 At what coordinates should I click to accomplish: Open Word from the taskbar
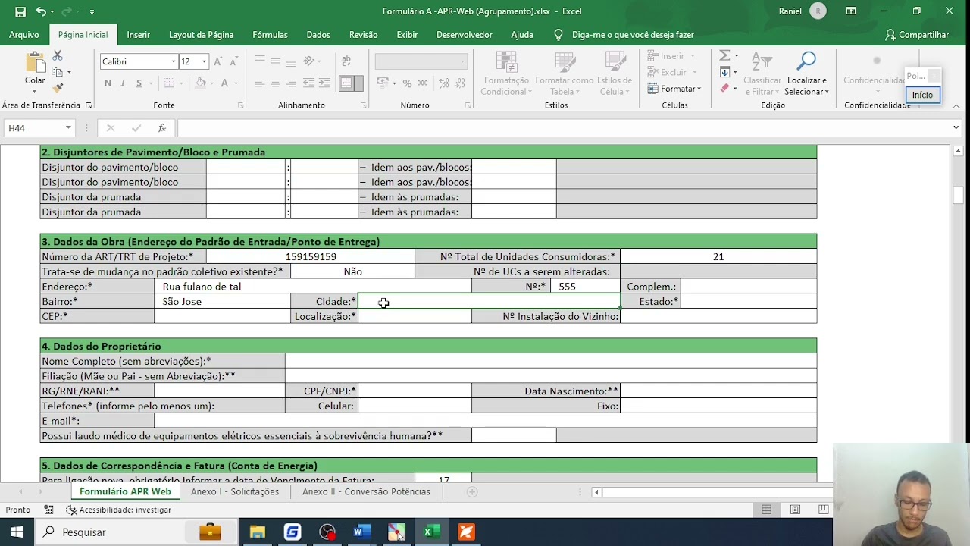tap(361, 532)
